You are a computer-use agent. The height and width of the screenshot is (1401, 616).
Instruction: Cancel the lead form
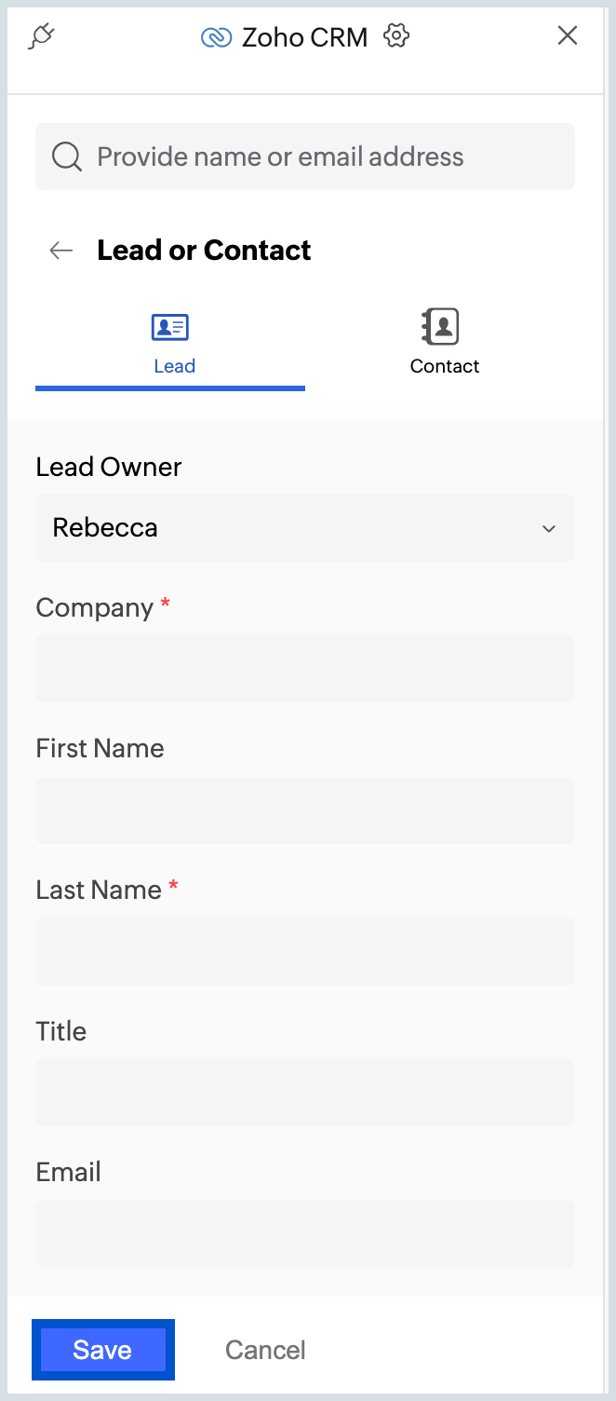tap(265, 1350)
